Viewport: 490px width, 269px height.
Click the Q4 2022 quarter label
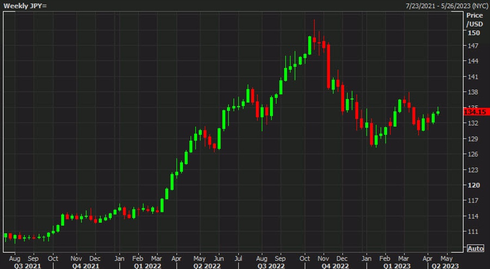pyautogui.click(x=335, y=266)
